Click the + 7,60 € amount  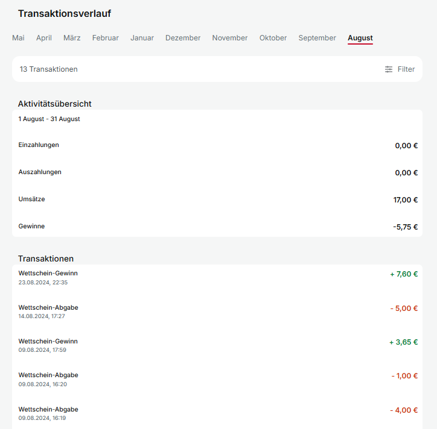click(404, 274)
